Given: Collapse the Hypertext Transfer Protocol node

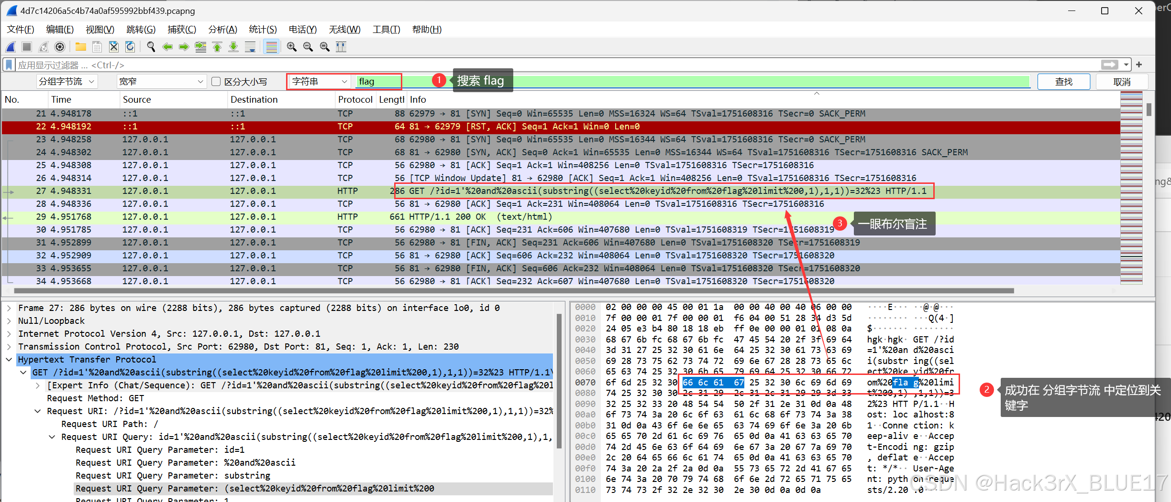Looking at the screenshot, I should click(x=9, y=360).
